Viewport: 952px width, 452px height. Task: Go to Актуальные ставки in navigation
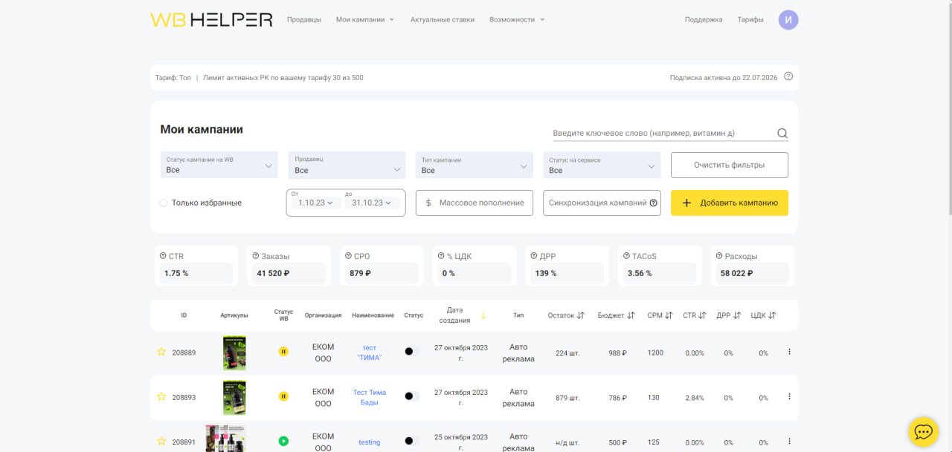(442, 20)
